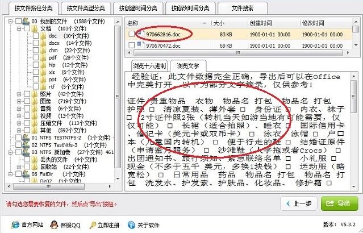Screen dimensions: 363x233
Task: Click the 回收站 folder icon
Action: tap(35, 167)
